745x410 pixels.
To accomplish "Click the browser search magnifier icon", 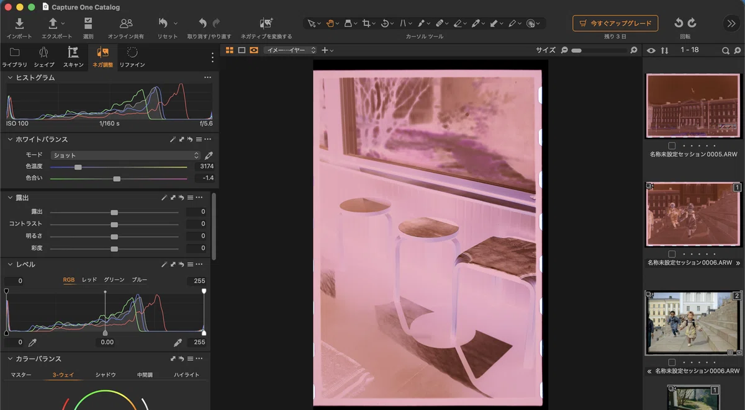I will (x=725, y=51).
